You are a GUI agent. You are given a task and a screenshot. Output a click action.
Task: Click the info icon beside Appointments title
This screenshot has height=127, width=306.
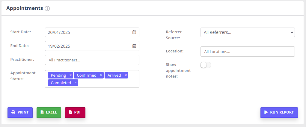point(47,9)
